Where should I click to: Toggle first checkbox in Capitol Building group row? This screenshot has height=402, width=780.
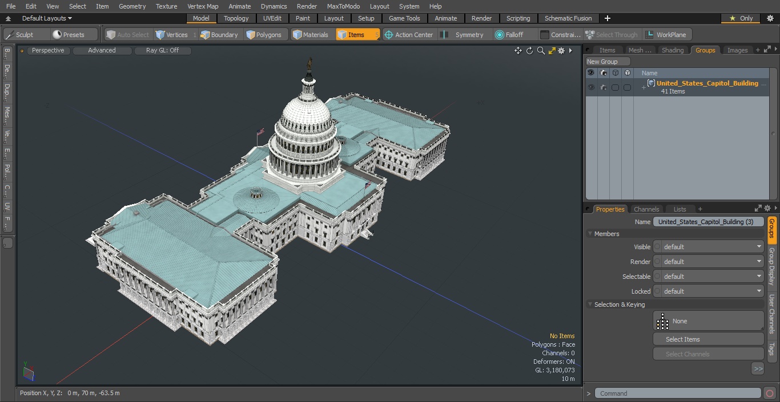point(615,87)
